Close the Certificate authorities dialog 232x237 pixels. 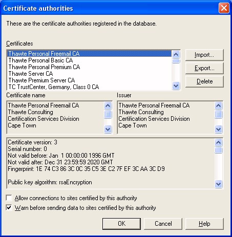point(224,8)
